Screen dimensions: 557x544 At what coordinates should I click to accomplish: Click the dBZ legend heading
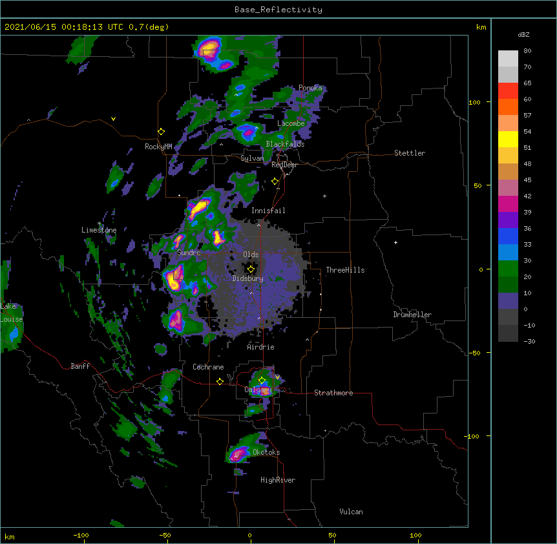[x=523, y=35]
